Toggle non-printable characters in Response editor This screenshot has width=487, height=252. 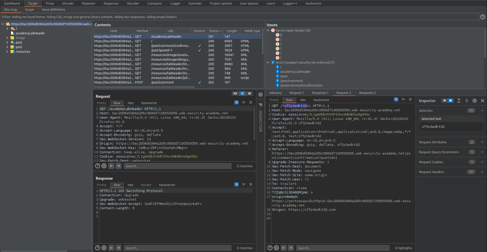(x=244, y=184)
